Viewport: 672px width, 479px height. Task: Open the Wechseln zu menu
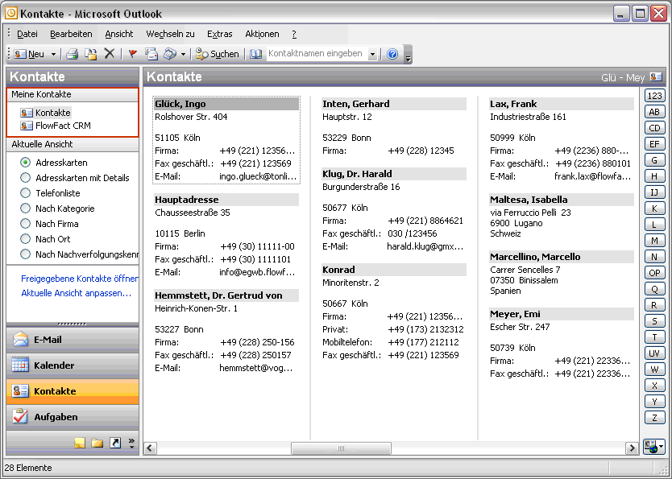(170, 34)
